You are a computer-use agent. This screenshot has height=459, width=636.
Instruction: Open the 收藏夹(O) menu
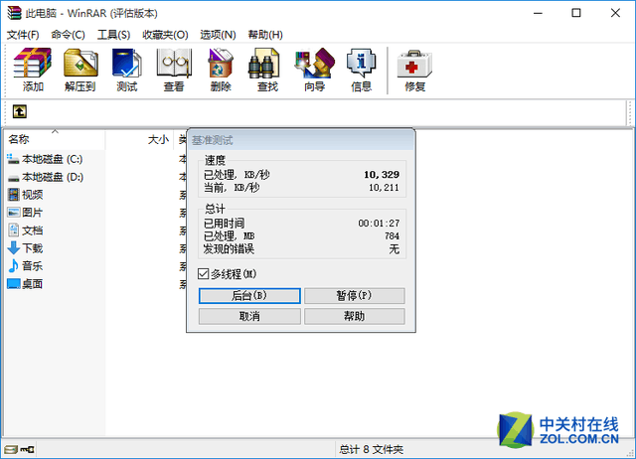click(165, 35)
